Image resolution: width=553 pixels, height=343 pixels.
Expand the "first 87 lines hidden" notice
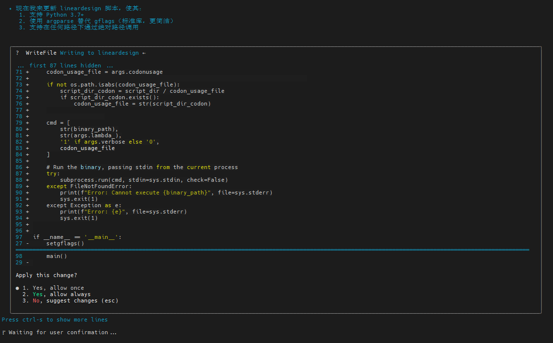[65, 65]
